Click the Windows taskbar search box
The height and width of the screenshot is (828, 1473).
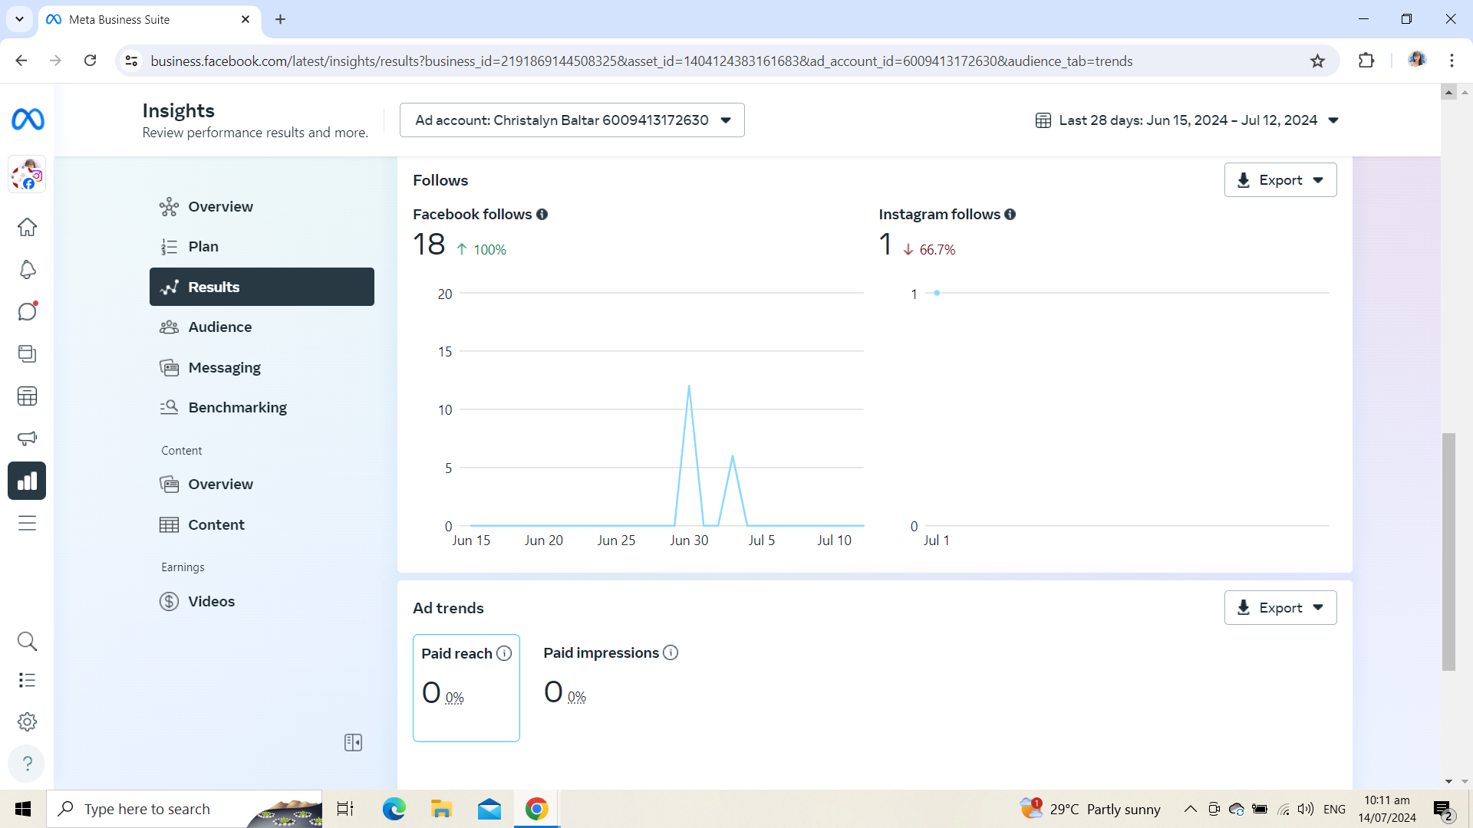[x=185, y=809]
